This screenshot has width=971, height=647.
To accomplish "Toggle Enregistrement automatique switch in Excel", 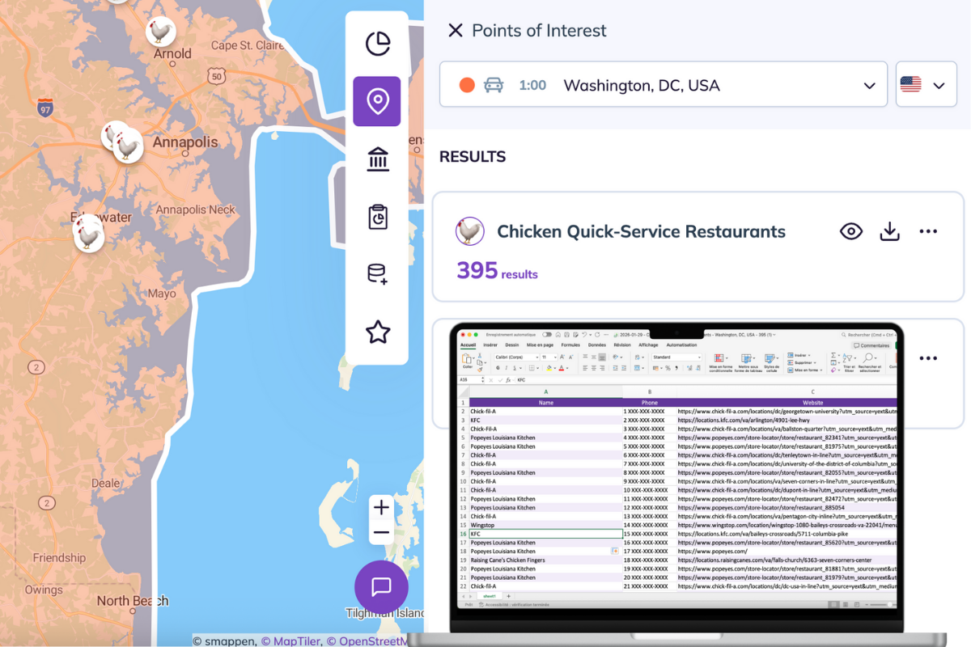I will coord(548,334).
